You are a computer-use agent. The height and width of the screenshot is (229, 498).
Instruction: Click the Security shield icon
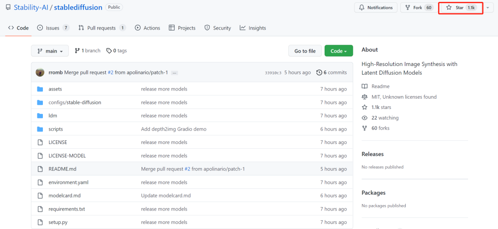[x=207, y=28]
